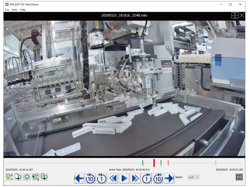
Task: Click the add marker icon
Action: [9, 177]
